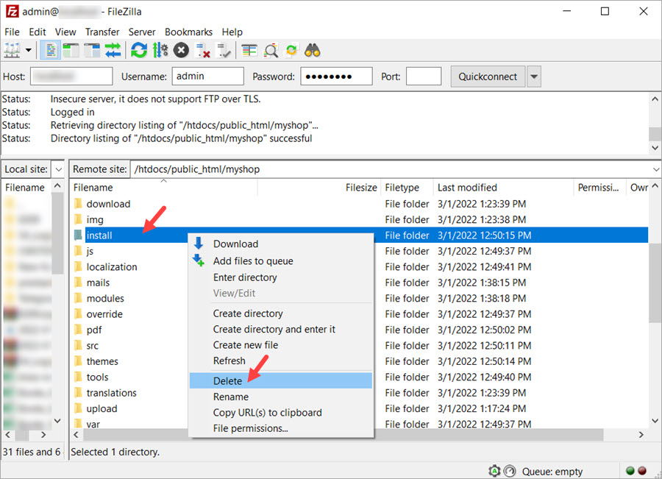Open the File menu
The height and width of the screenshot is (479, 662).
point(12,32)
